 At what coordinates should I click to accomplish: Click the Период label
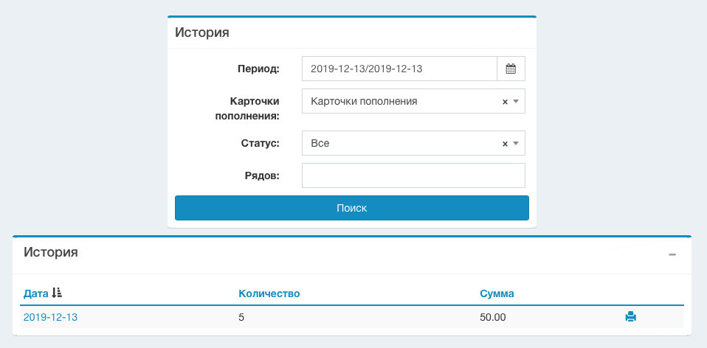(258, 69)
